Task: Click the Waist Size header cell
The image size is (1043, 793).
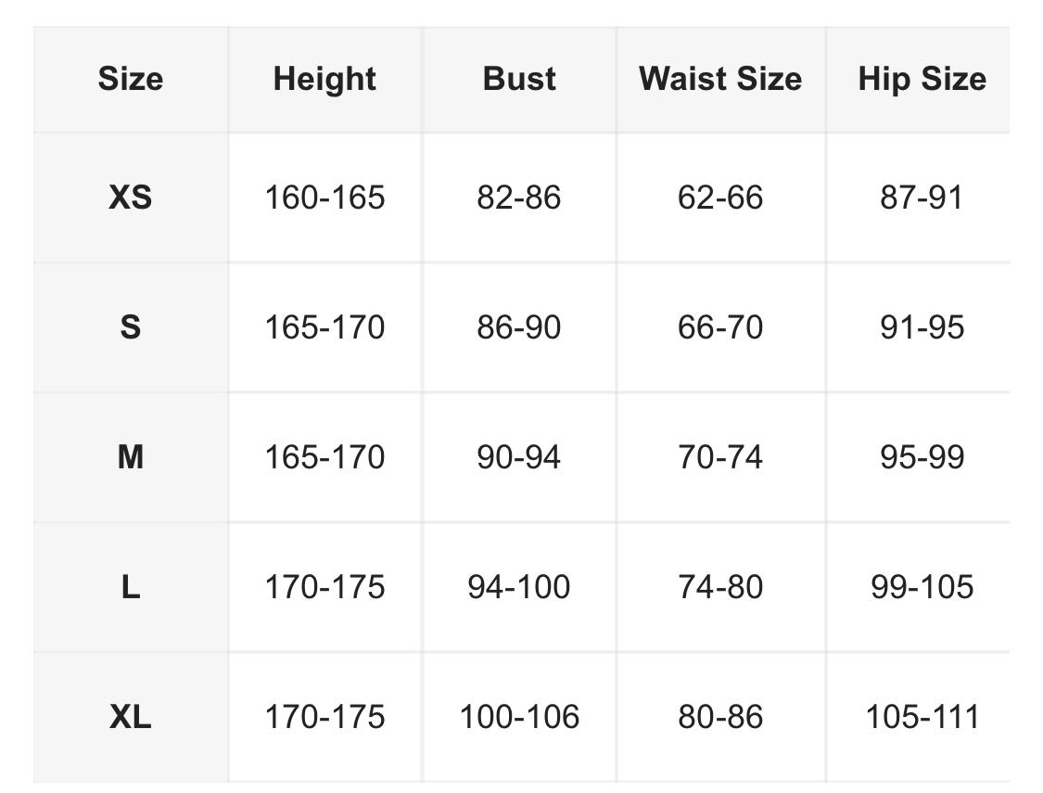Action: (x=720, y=79)
